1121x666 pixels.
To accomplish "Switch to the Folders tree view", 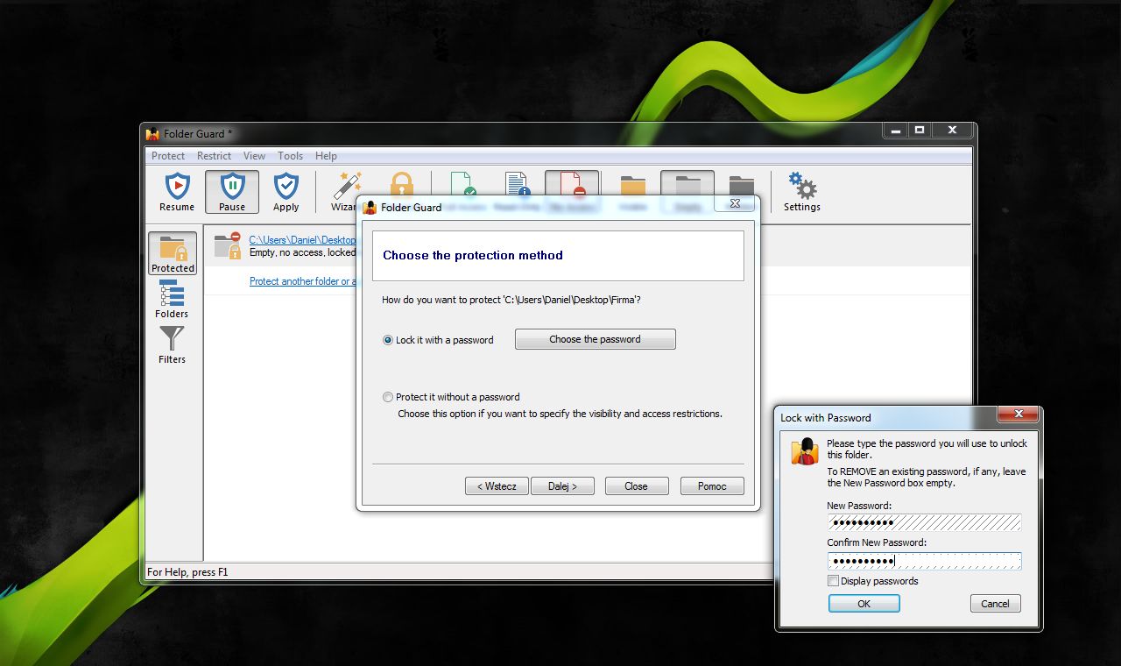I will [x=172, y=300].
